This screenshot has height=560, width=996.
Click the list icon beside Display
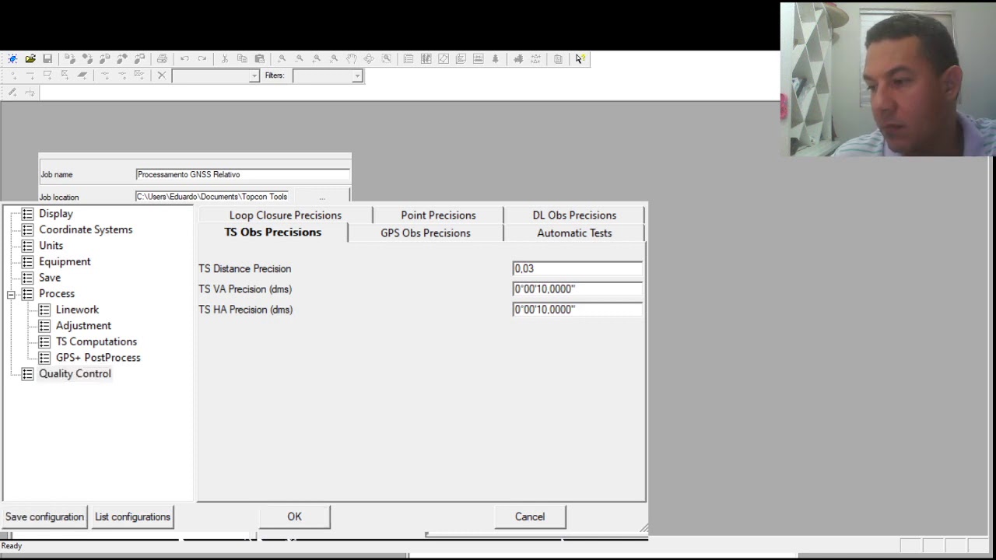[27, 214]
